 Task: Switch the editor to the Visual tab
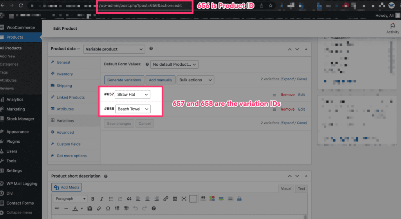(286, 188)
